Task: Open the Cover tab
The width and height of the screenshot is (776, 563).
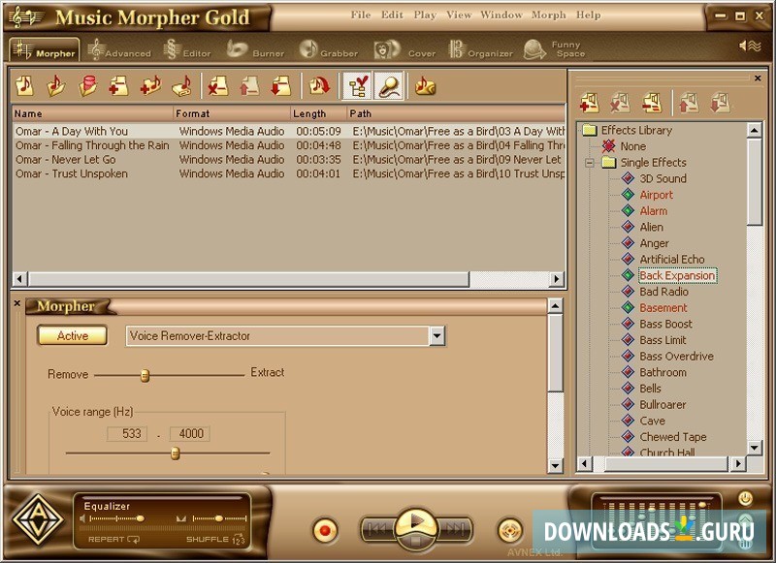Action: 404,50
